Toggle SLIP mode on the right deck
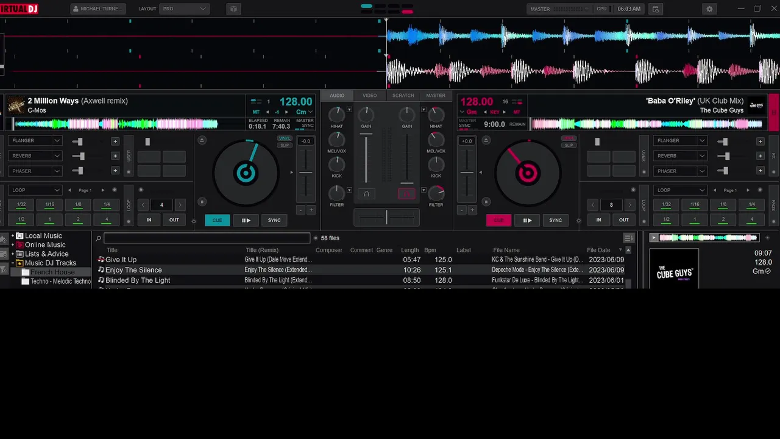This screenshot has height=439, width=780. click(568, 145)
